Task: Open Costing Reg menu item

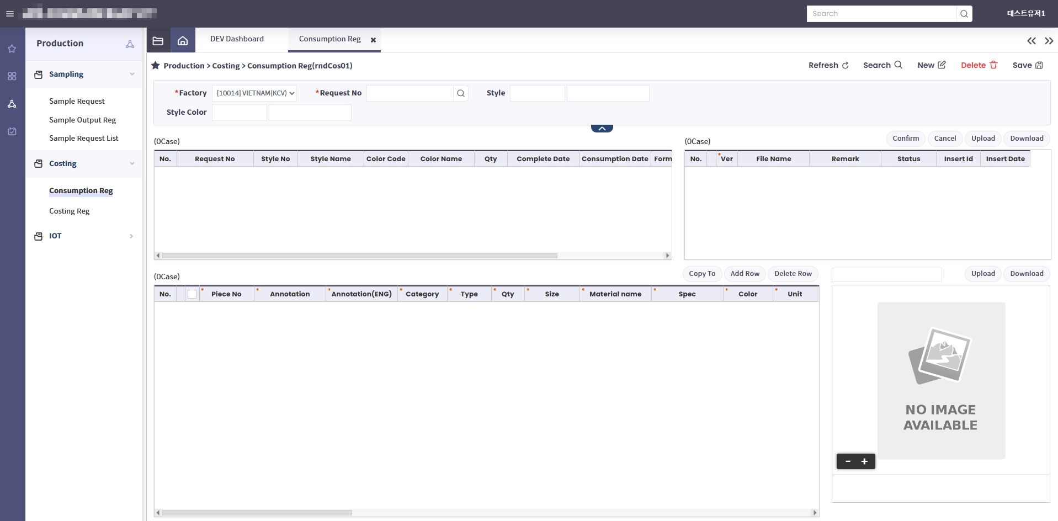Action: (69, 211)
